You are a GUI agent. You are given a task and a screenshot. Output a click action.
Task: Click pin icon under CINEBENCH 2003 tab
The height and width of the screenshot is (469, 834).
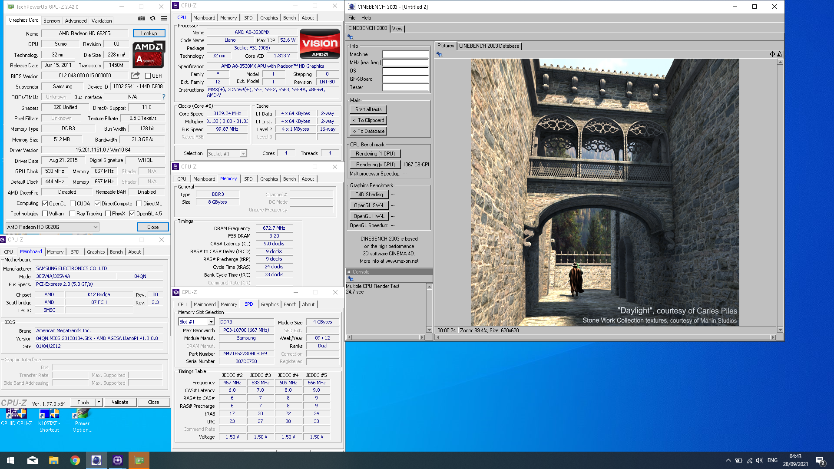tap(350, 37)
